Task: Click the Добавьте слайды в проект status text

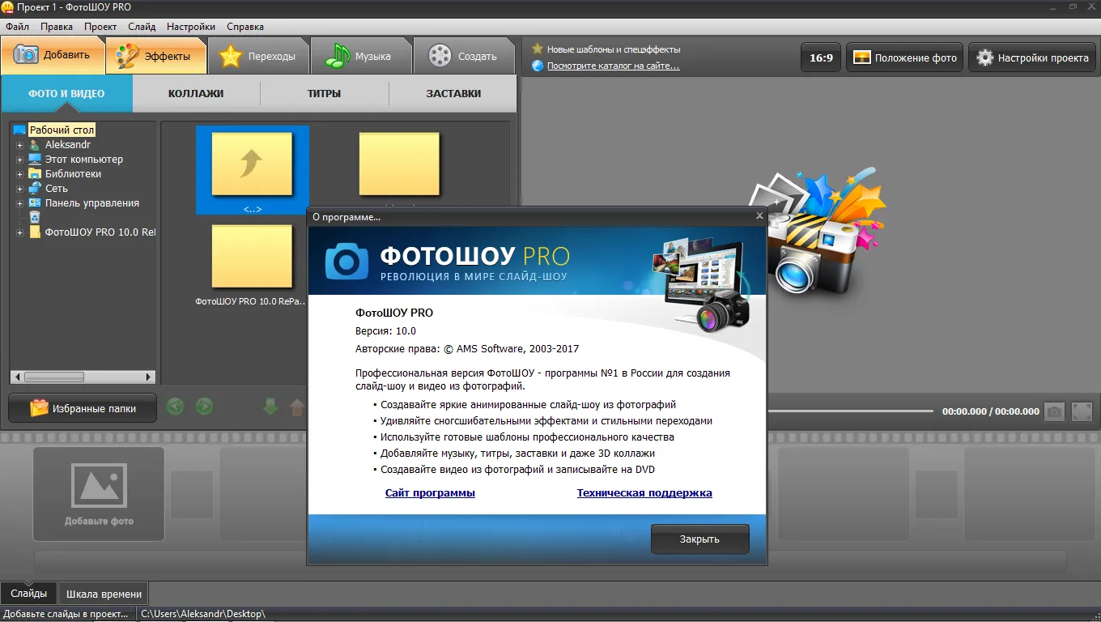Action: click(x=66, y=614)
